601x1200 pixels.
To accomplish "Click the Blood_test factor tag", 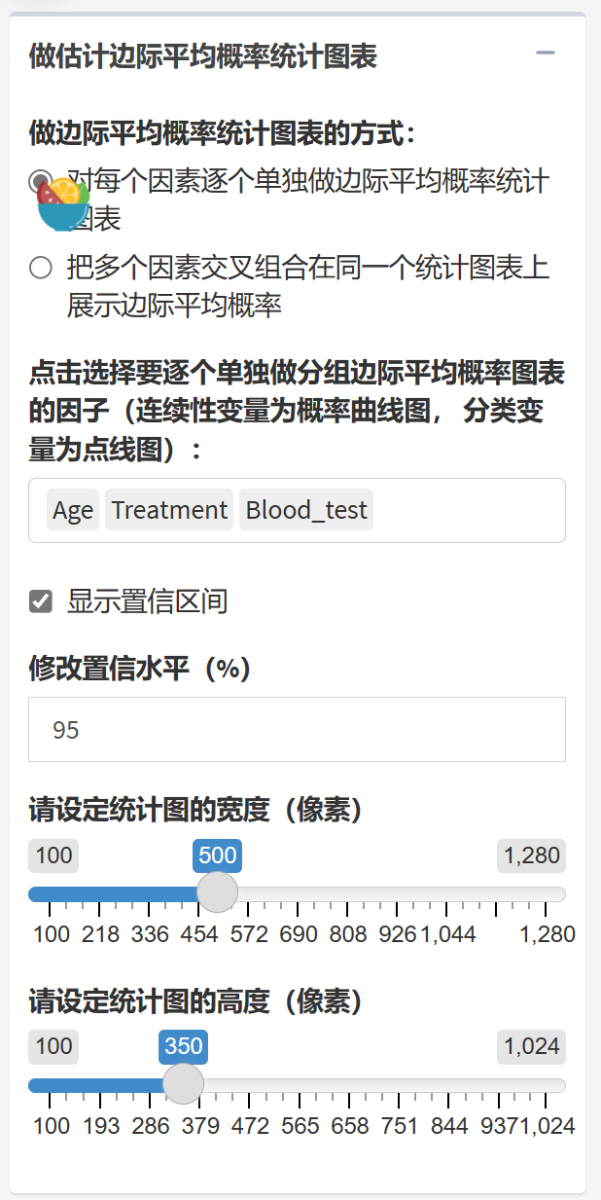I will [x=306, y=510].
